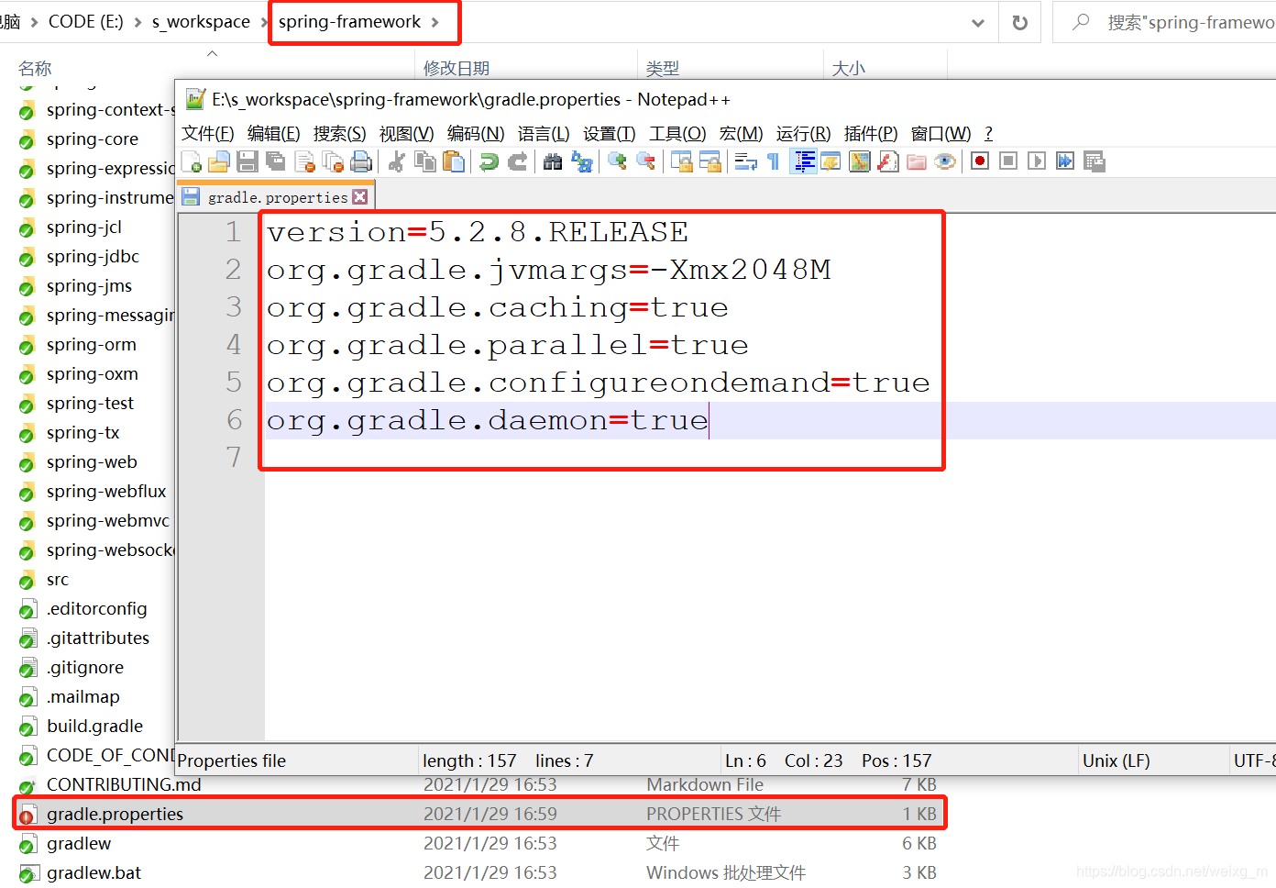Open the 编辑(E) menu

[274, 134]
